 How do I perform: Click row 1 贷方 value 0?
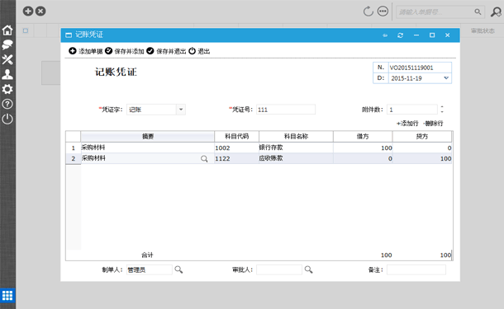tap(422, 147)
